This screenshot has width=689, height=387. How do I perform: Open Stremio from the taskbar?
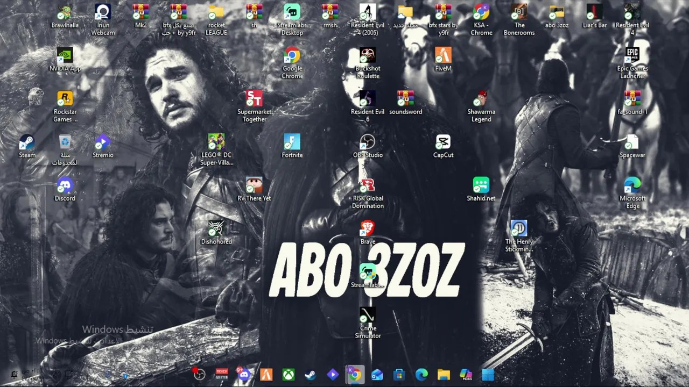[x=333, y=375]
